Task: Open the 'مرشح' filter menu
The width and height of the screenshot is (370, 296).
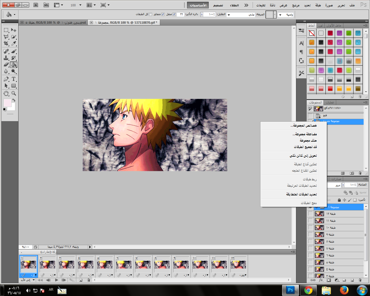Action: (296, 5)
